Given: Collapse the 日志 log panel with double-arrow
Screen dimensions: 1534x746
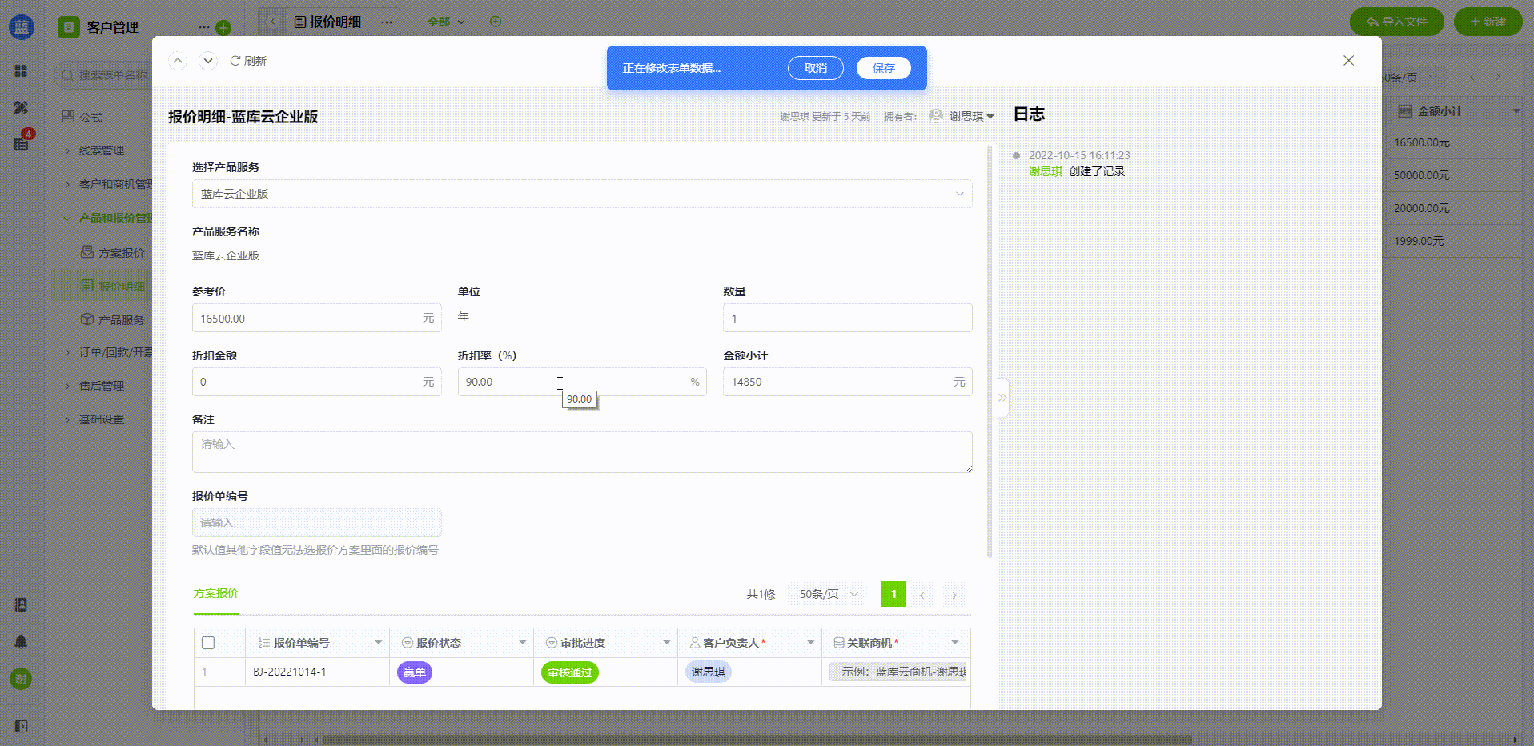Looking at the screenshot, I should (1002, 398).
